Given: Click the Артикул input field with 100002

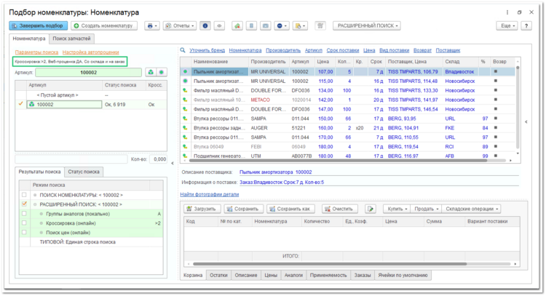Looking at the screenshot, I should (x=88, y=72).
